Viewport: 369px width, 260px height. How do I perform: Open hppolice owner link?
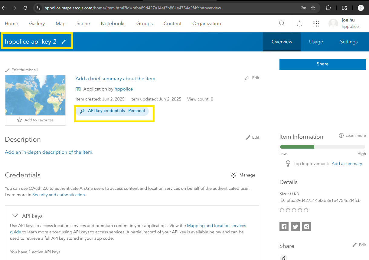tap(124, 89)
